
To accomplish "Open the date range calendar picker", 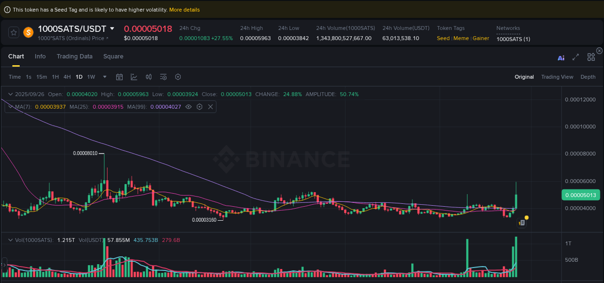I will (x=119, y=77).
